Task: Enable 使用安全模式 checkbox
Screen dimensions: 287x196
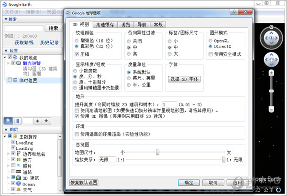Action: (x=210, y=54)
